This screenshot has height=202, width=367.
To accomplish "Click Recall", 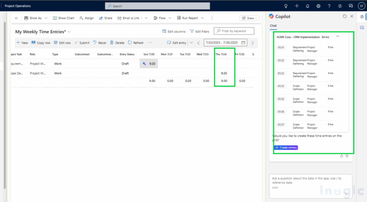I will 100,43.
